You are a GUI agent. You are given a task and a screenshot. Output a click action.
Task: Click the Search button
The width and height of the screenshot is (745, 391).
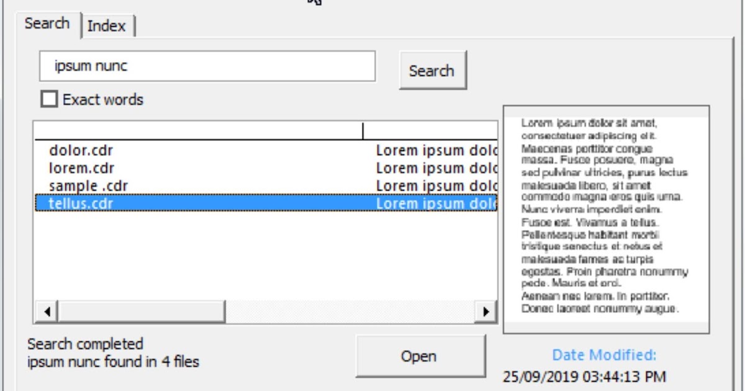[x=433, y=71]
